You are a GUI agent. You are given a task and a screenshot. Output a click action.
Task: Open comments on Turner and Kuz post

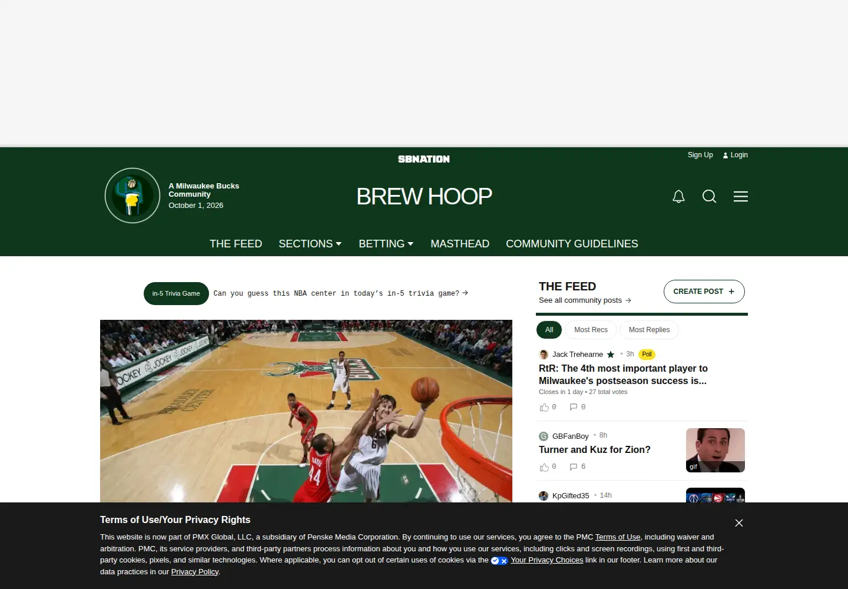click(x=573, y=466)
